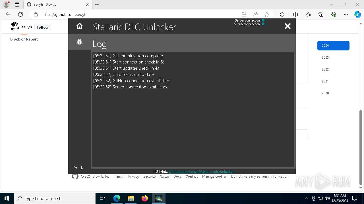
Task: Open the Windows Start menu
Action: click(7, 198)
